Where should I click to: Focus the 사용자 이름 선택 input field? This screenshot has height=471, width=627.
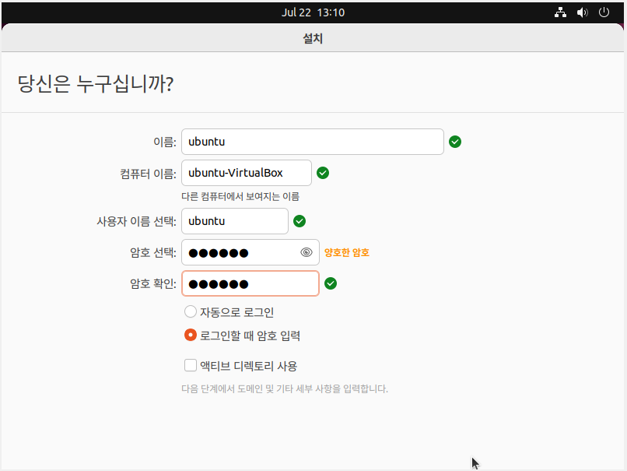click(x=235, y=221)
